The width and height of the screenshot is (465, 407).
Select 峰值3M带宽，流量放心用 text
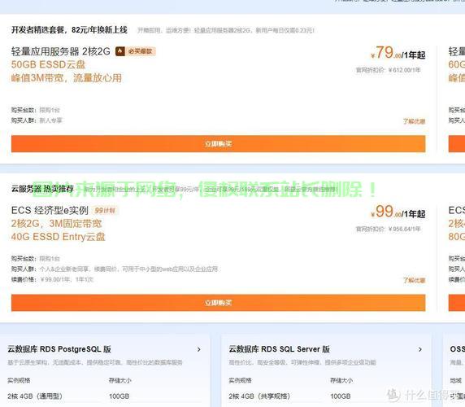pos(67,78)
